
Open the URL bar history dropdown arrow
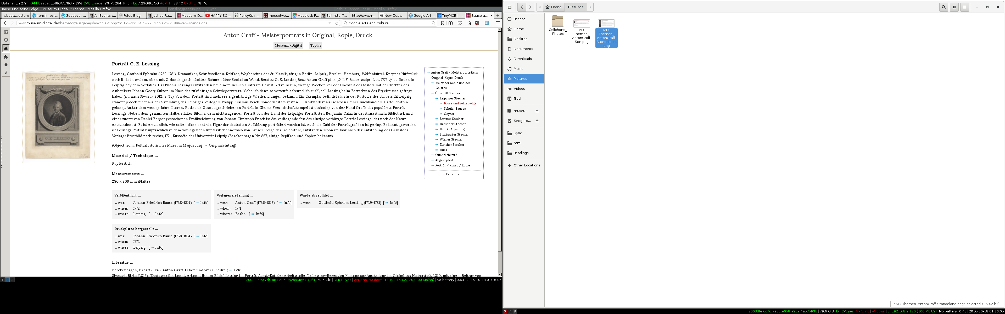pos(330,23)
